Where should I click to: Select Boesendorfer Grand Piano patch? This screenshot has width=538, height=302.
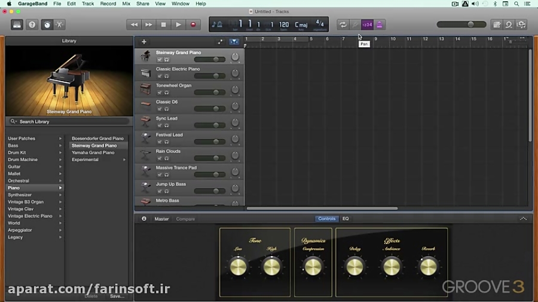pos(98,138)
